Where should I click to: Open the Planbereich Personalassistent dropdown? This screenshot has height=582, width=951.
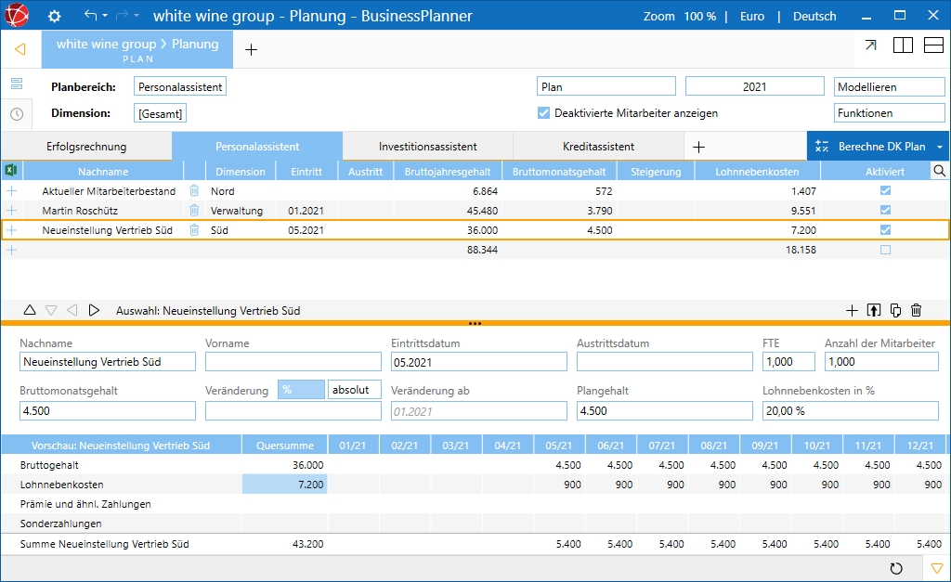click(180, 86)
